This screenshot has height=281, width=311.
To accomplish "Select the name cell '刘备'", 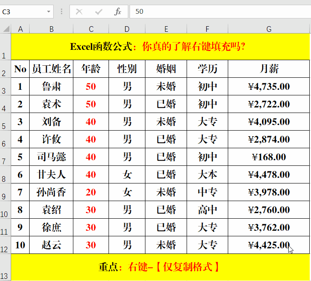I will tap(51, 122).
